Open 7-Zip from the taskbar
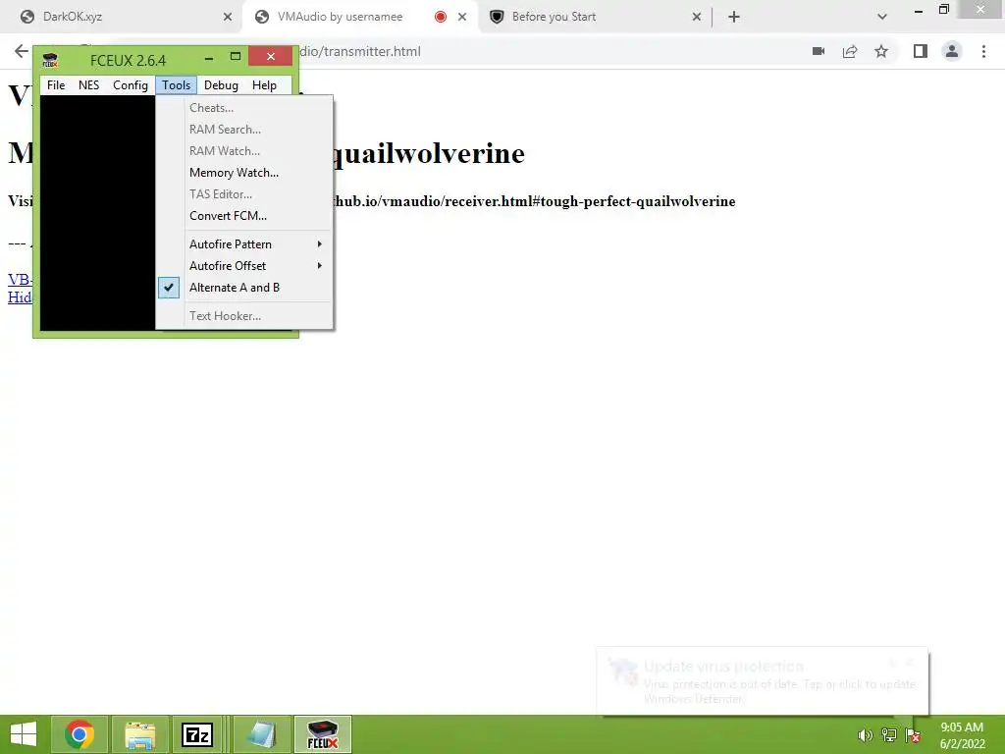 click(197, 734)
